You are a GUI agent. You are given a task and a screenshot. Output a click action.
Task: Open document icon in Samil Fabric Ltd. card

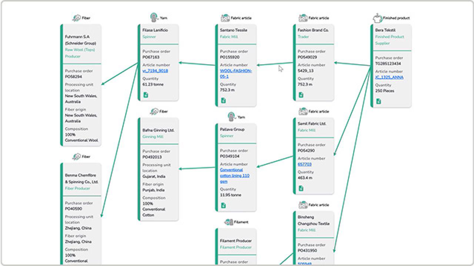tap(301, 188)
